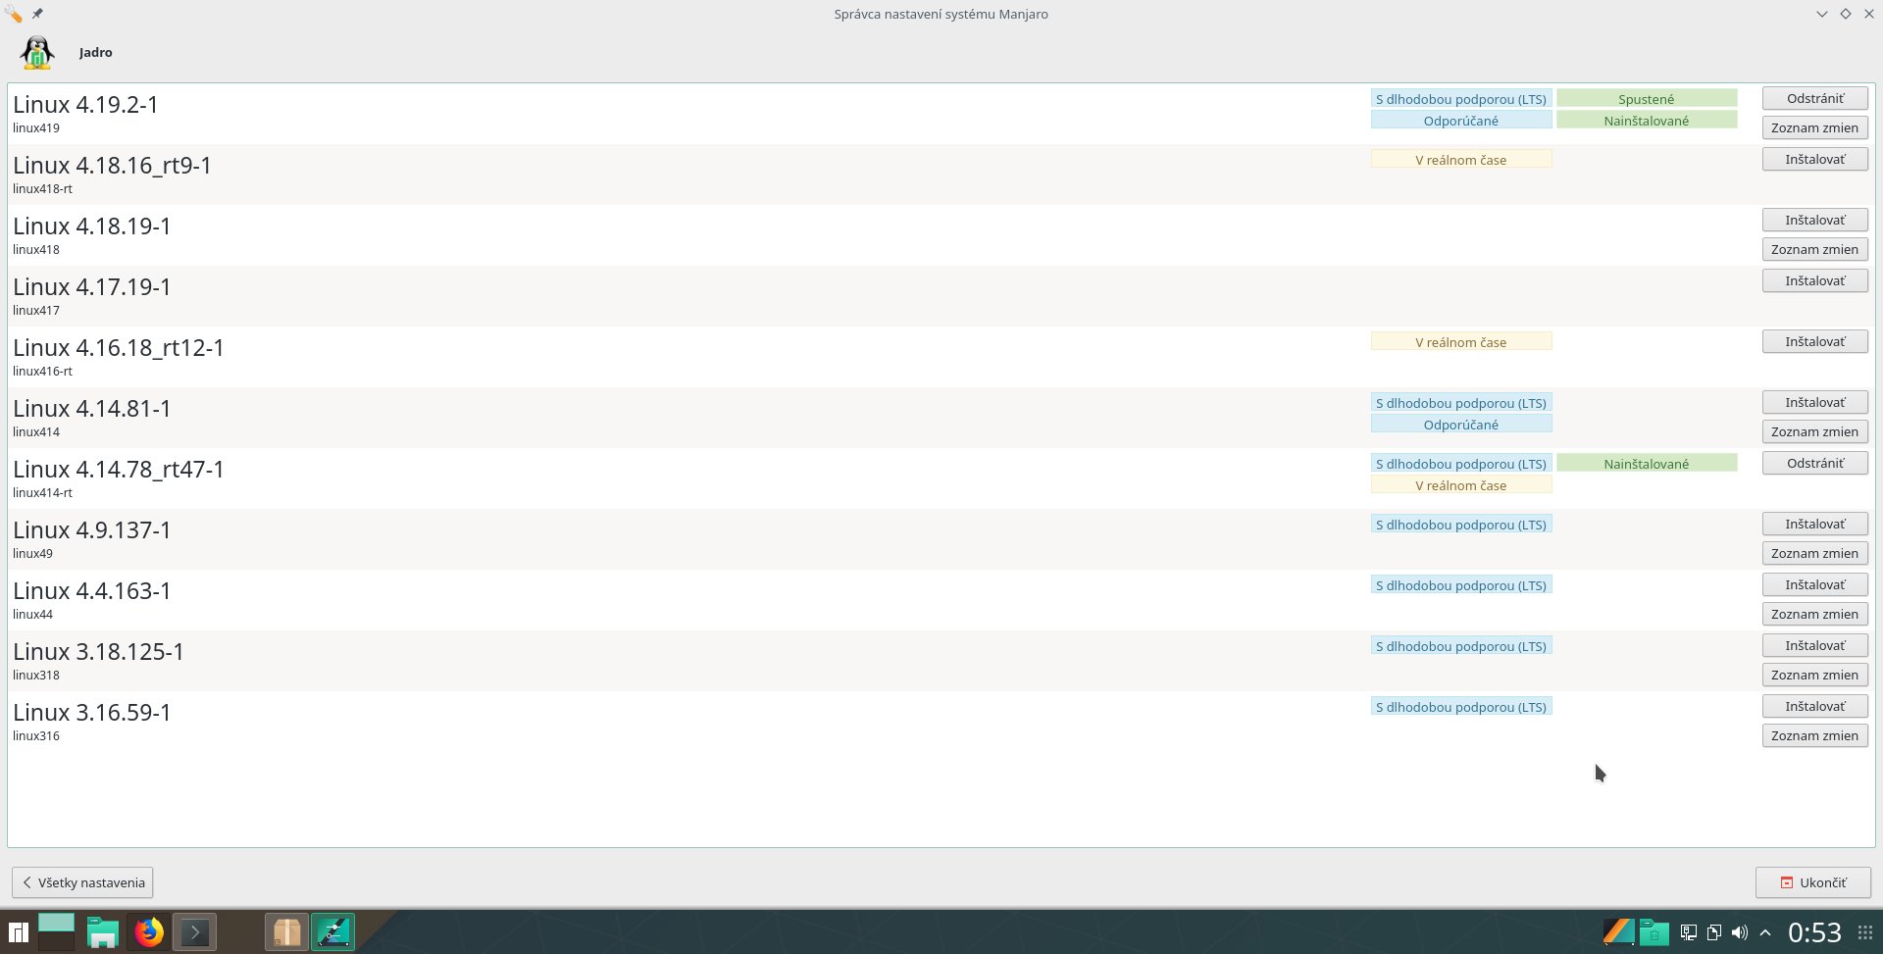The width and height of the screenshot is (1883, 954).
Task: Click the Spustené status label
Action: (x=1647, y=98)
